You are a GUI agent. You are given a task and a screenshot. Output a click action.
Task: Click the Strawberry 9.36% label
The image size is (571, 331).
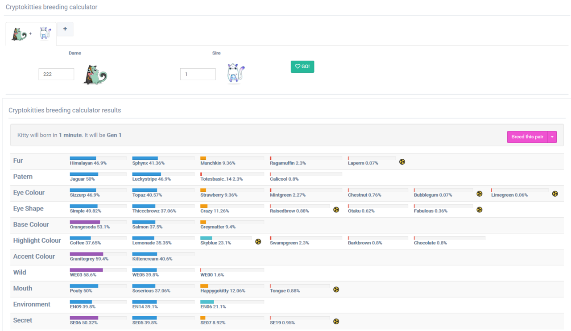tap(219, 195)
